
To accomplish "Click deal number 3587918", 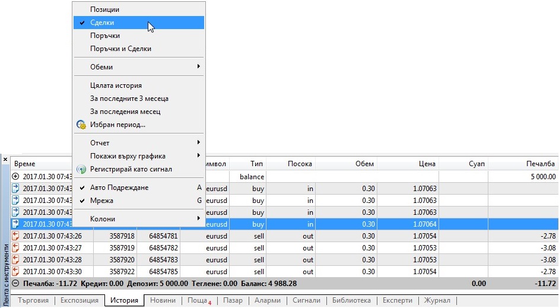I will tap(122, 236).
